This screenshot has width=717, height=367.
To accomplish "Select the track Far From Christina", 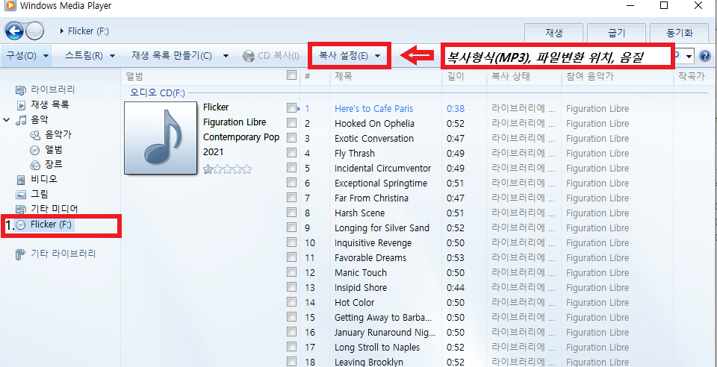I will pyautogui.click(x=372, y=198).
